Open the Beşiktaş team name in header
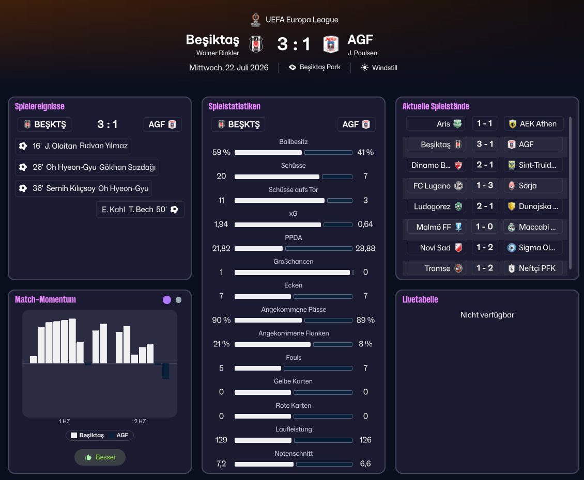Screen dimensions: 584x480 [212, 40]
